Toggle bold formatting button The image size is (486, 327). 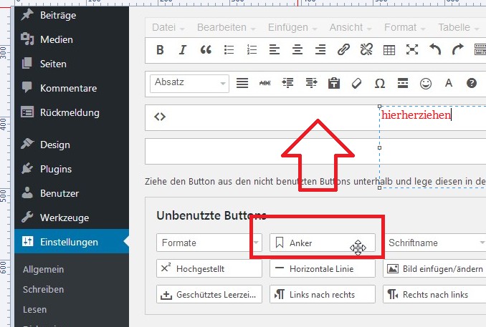[x=160, y=50]
